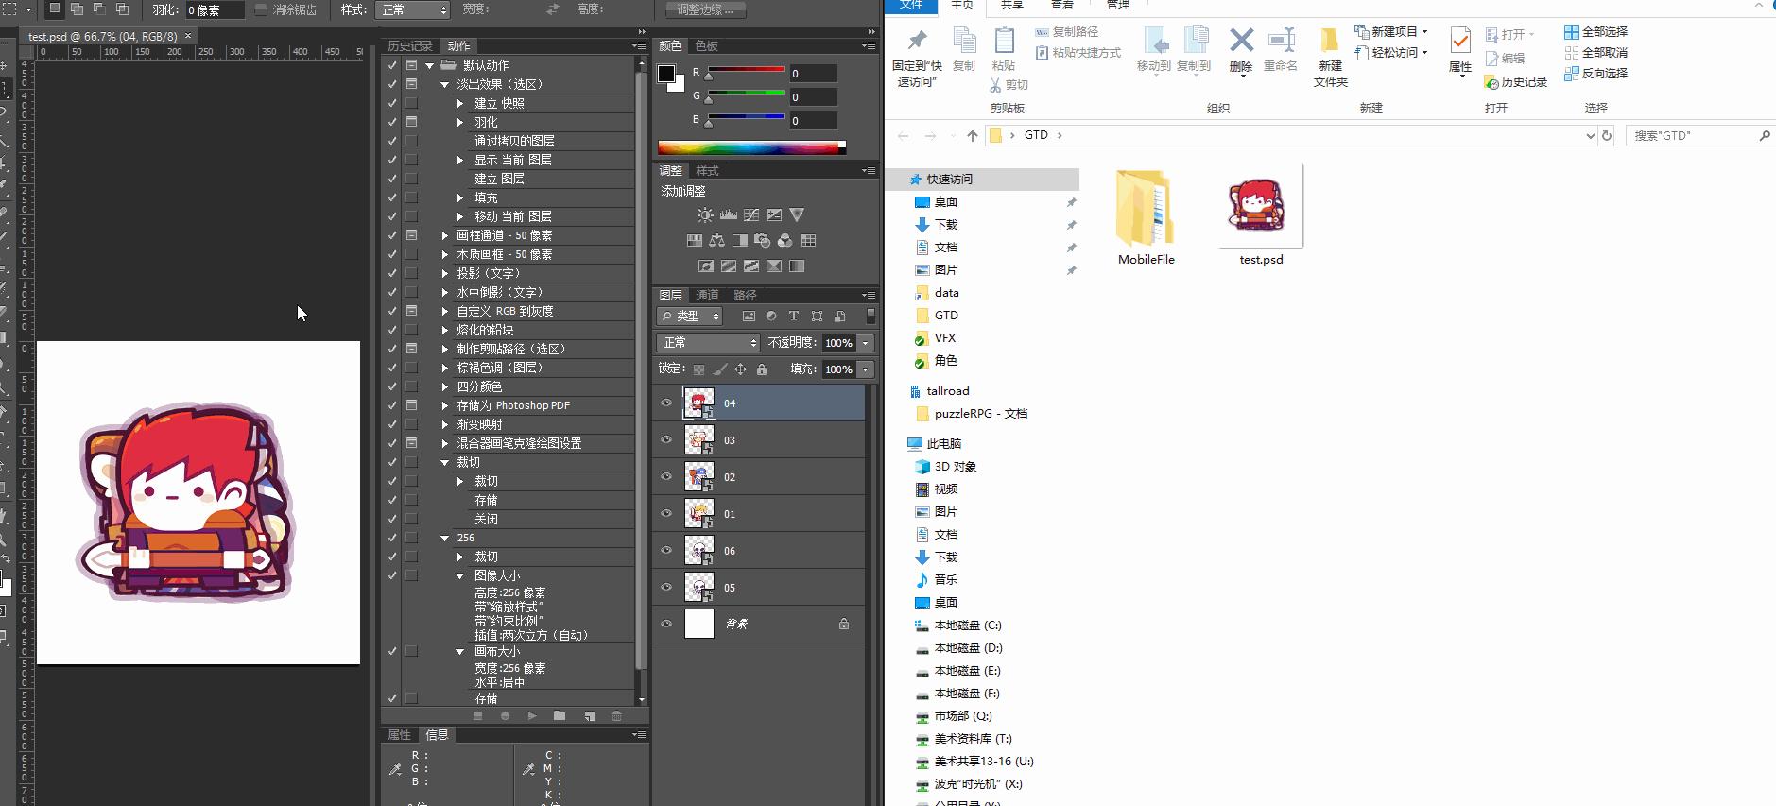Click the color spectrum ramp bar
Viewport: 1776px width, 806px height.
(751, 147)
